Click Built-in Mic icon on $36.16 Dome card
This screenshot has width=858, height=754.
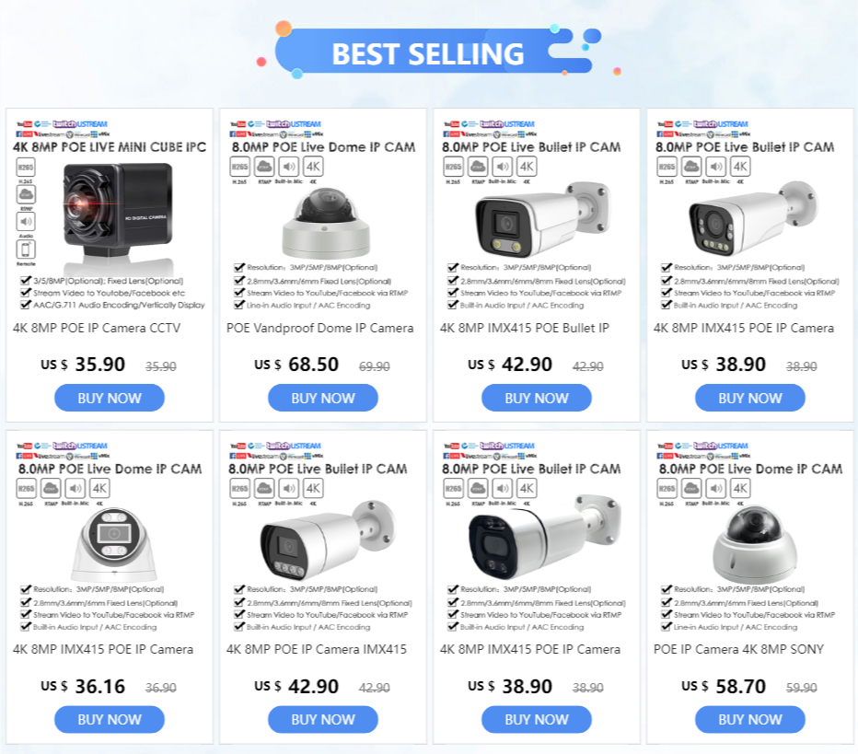click(x=75, y=488)
